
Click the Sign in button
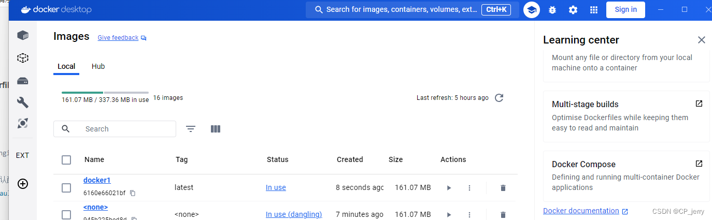click(625, 9)
